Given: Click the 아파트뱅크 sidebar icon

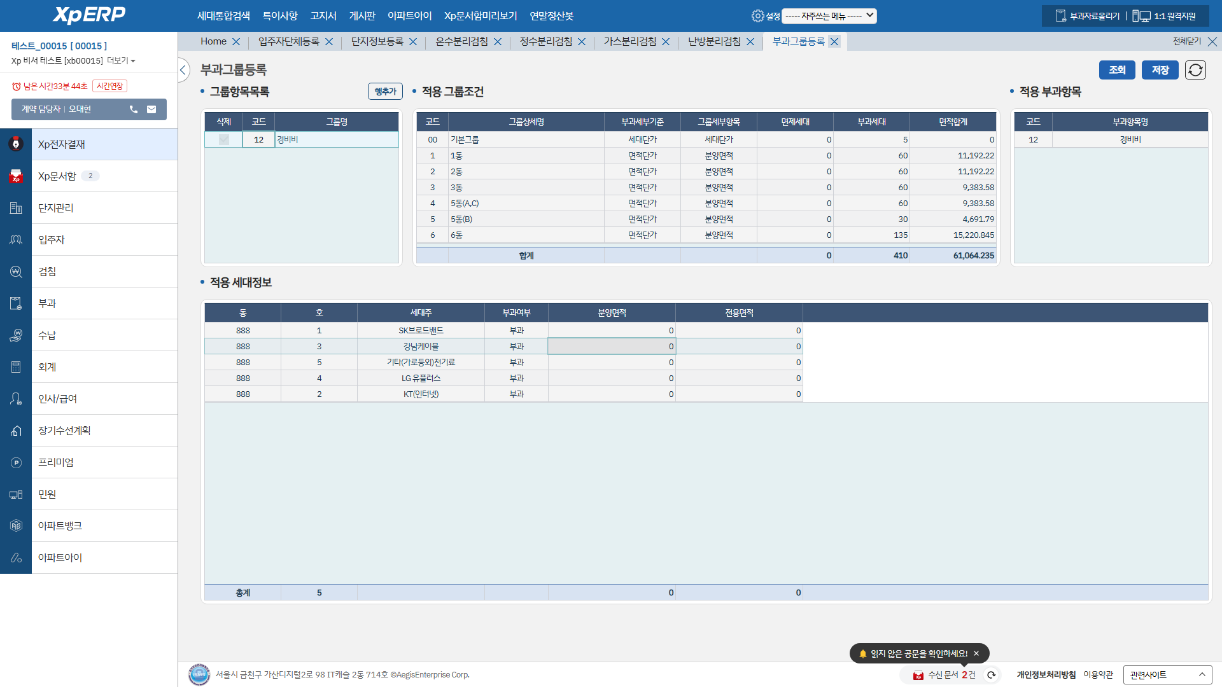Looking at the screenshot, I should (16, 526).
